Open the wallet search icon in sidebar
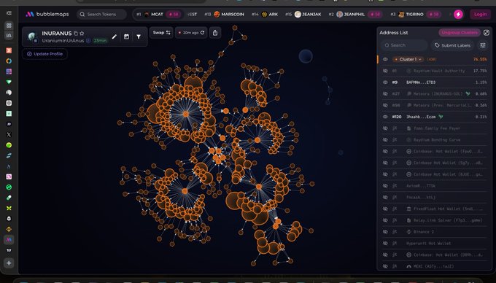The width and height of the screenshot is (496, 283). coord(9,36)
